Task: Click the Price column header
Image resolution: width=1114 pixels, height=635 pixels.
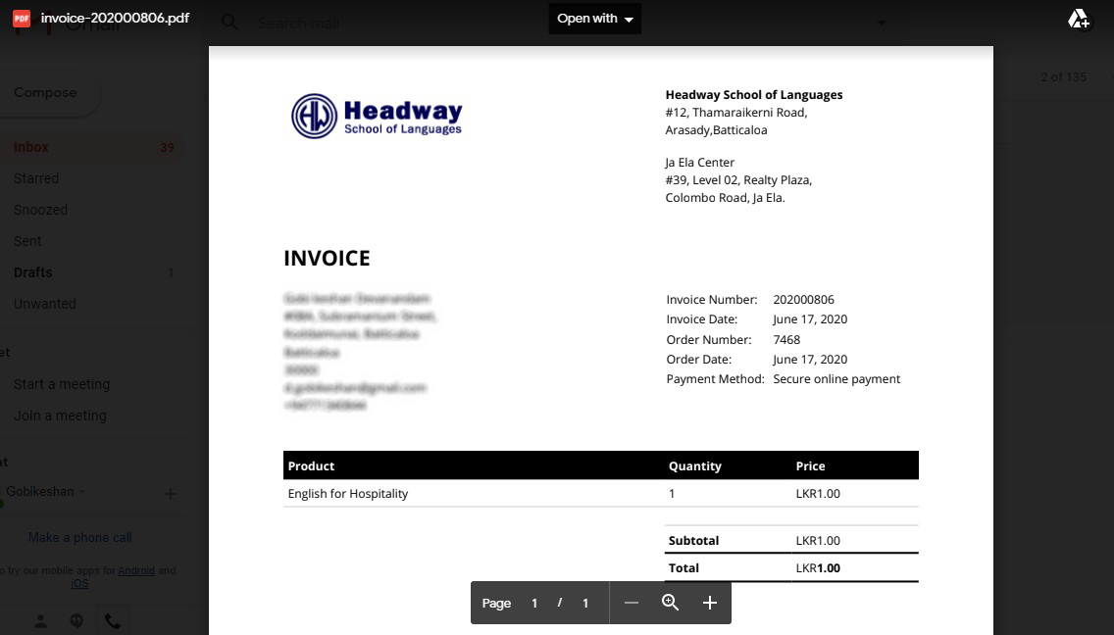Action: click(811, 465)
